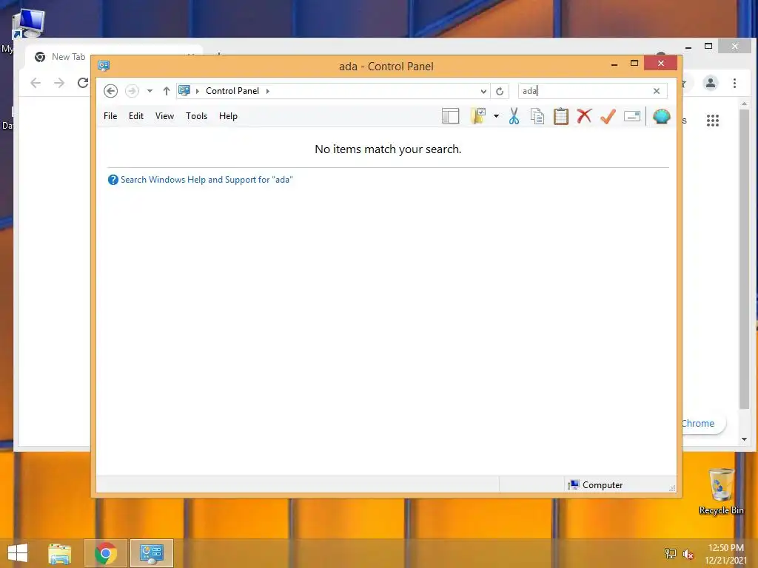The image size is (758, 568).
Task: Switch to Chrome in the taskbar
Action: [x=106, y=553]
